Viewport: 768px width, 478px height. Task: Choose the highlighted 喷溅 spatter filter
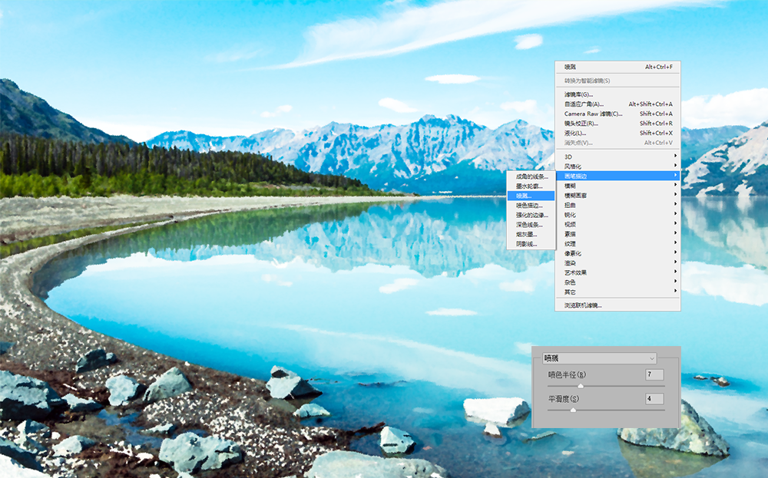(531, 196)
